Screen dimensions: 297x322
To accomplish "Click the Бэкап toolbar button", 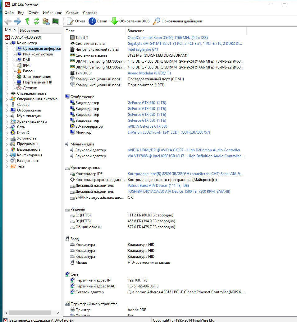I will (x=98, y=21).
